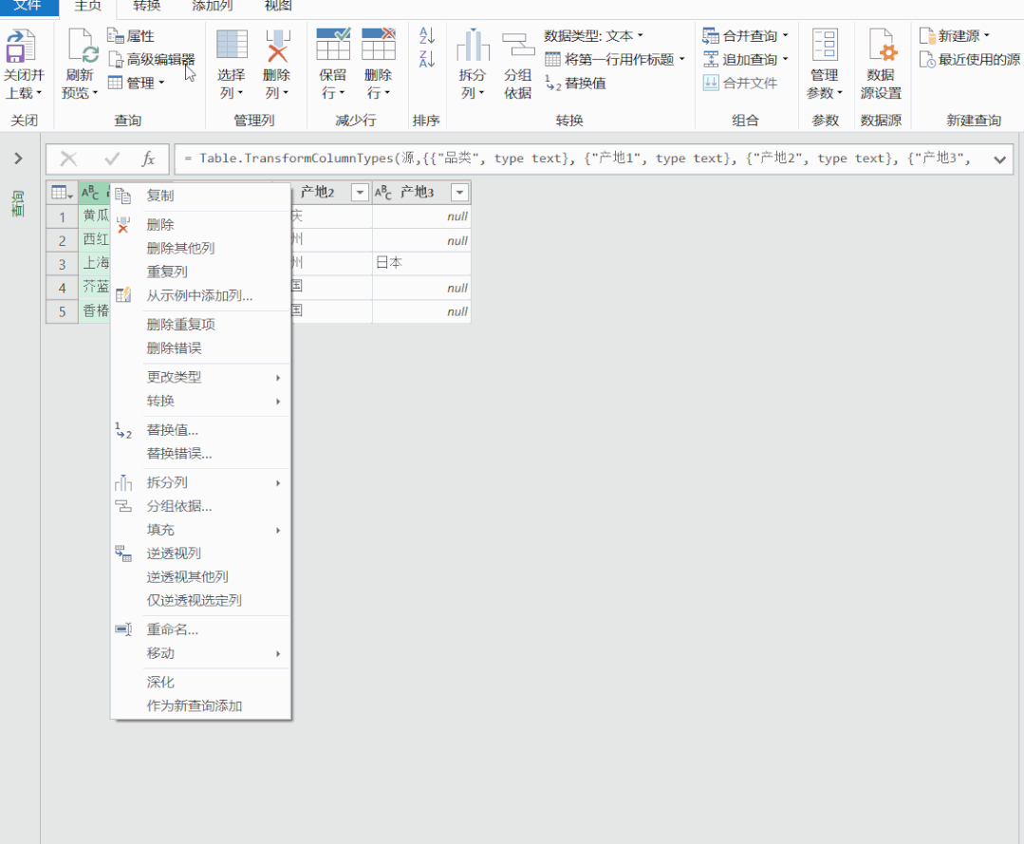Choose 从示例中添加列 in context menu
This screenshot has width=1024, height=844.
(201, 296)
